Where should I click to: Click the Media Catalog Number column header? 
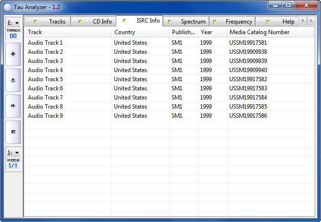pos(269,32)
